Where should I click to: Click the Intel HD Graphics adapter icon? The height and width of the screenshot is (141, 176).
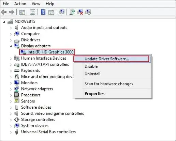coord(23,52)
